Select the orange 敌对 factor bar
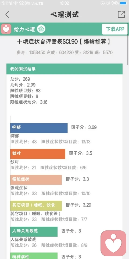 pos(38,154)
